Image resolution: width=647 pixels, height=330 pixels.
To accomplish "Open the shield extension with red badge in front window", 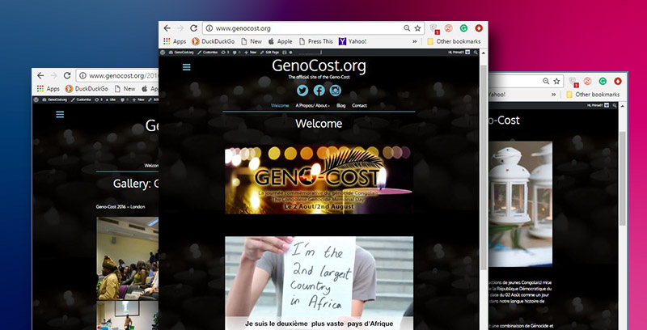I will click(433, 28).
